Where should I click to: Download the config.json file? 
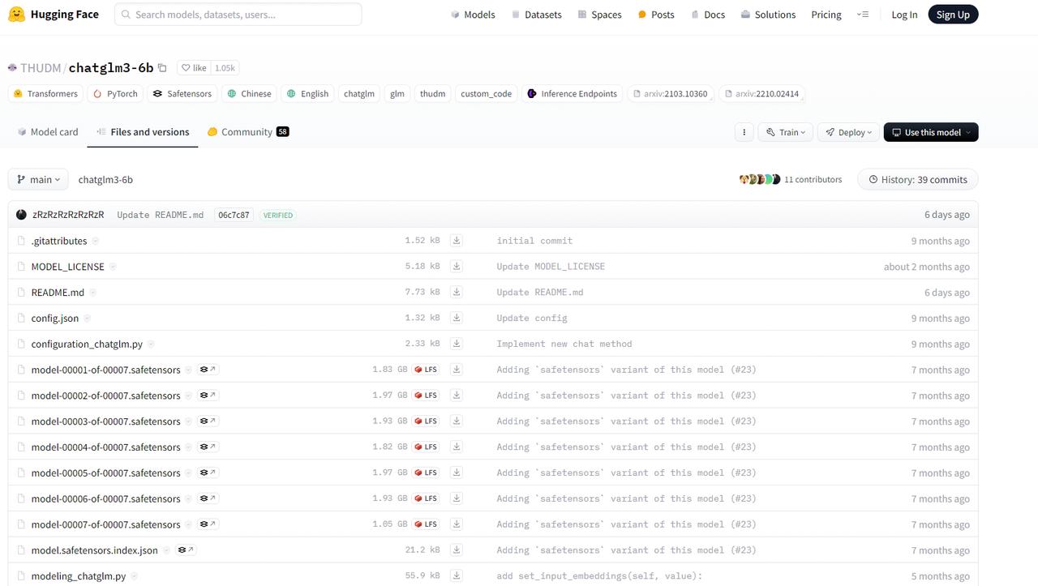457,318
